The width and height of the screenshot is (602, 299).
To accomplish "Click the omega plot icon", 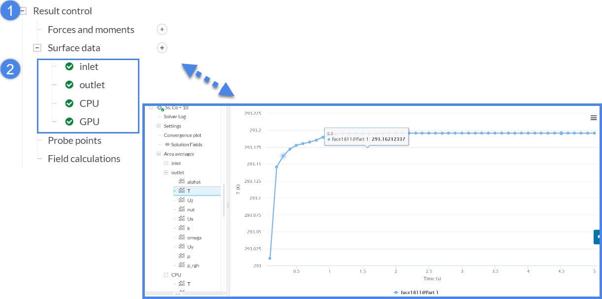I will [181, 237].
